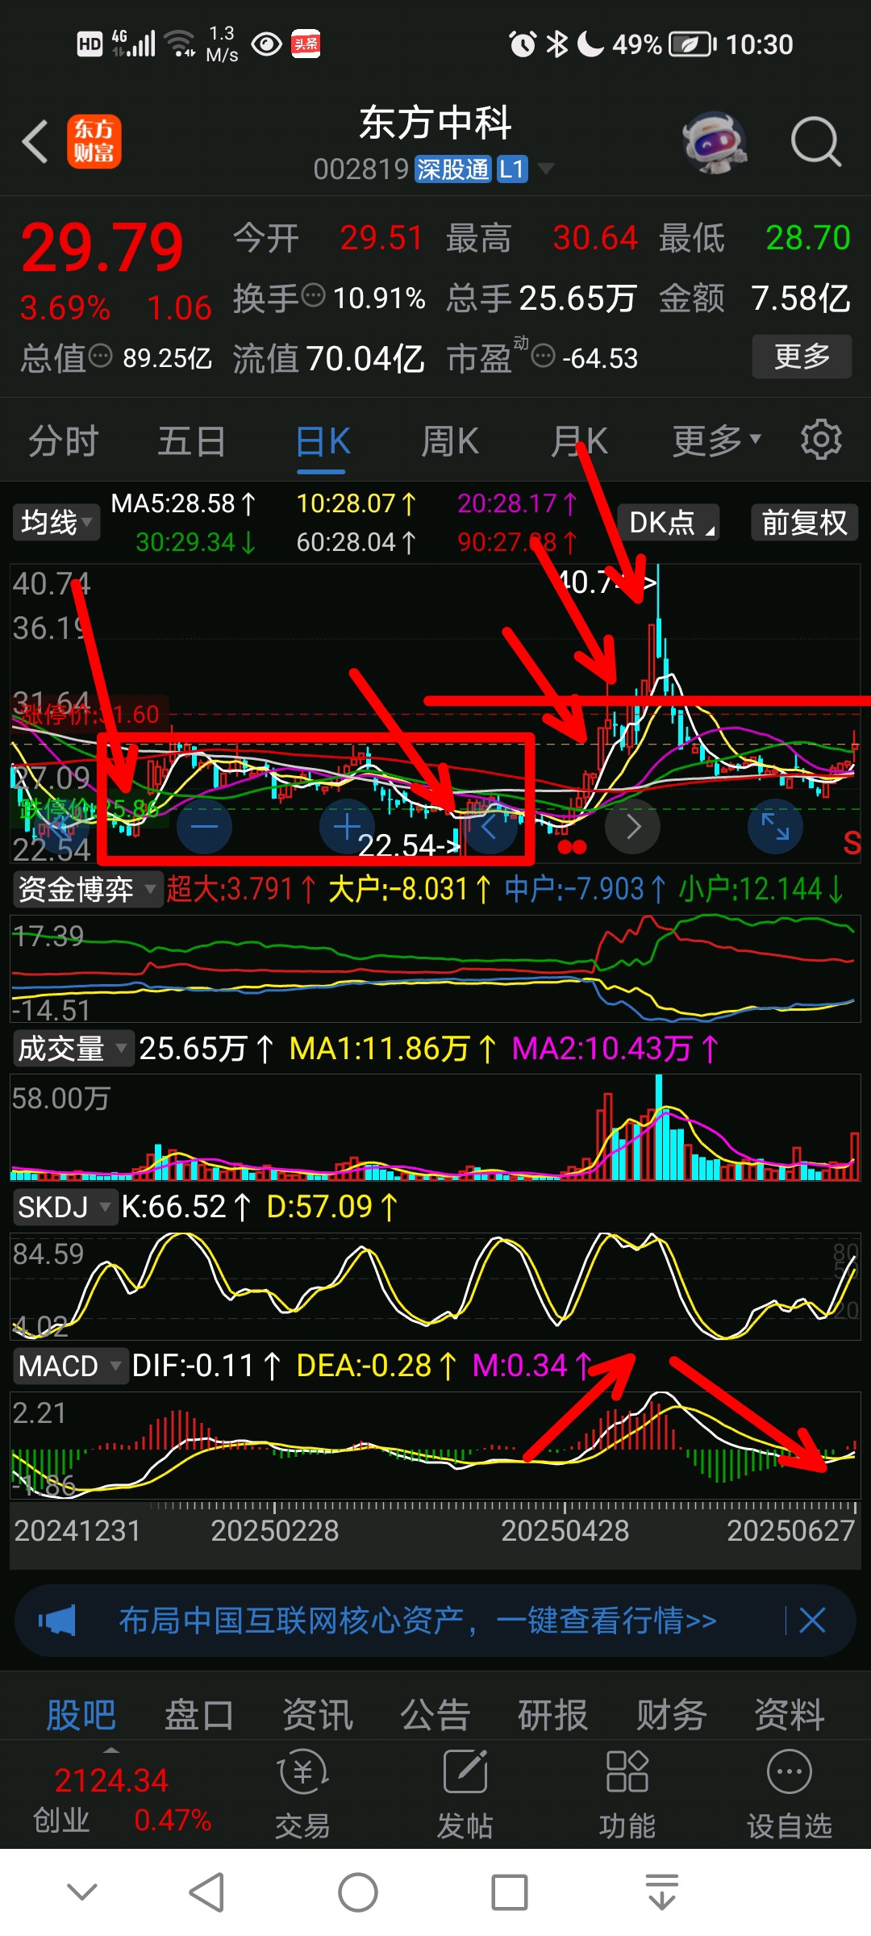Tap the 东方中科 stock title
Image resolution: width=871 pixels, height=1936 pixels.
pyautogui.click(x=435, y=123)
